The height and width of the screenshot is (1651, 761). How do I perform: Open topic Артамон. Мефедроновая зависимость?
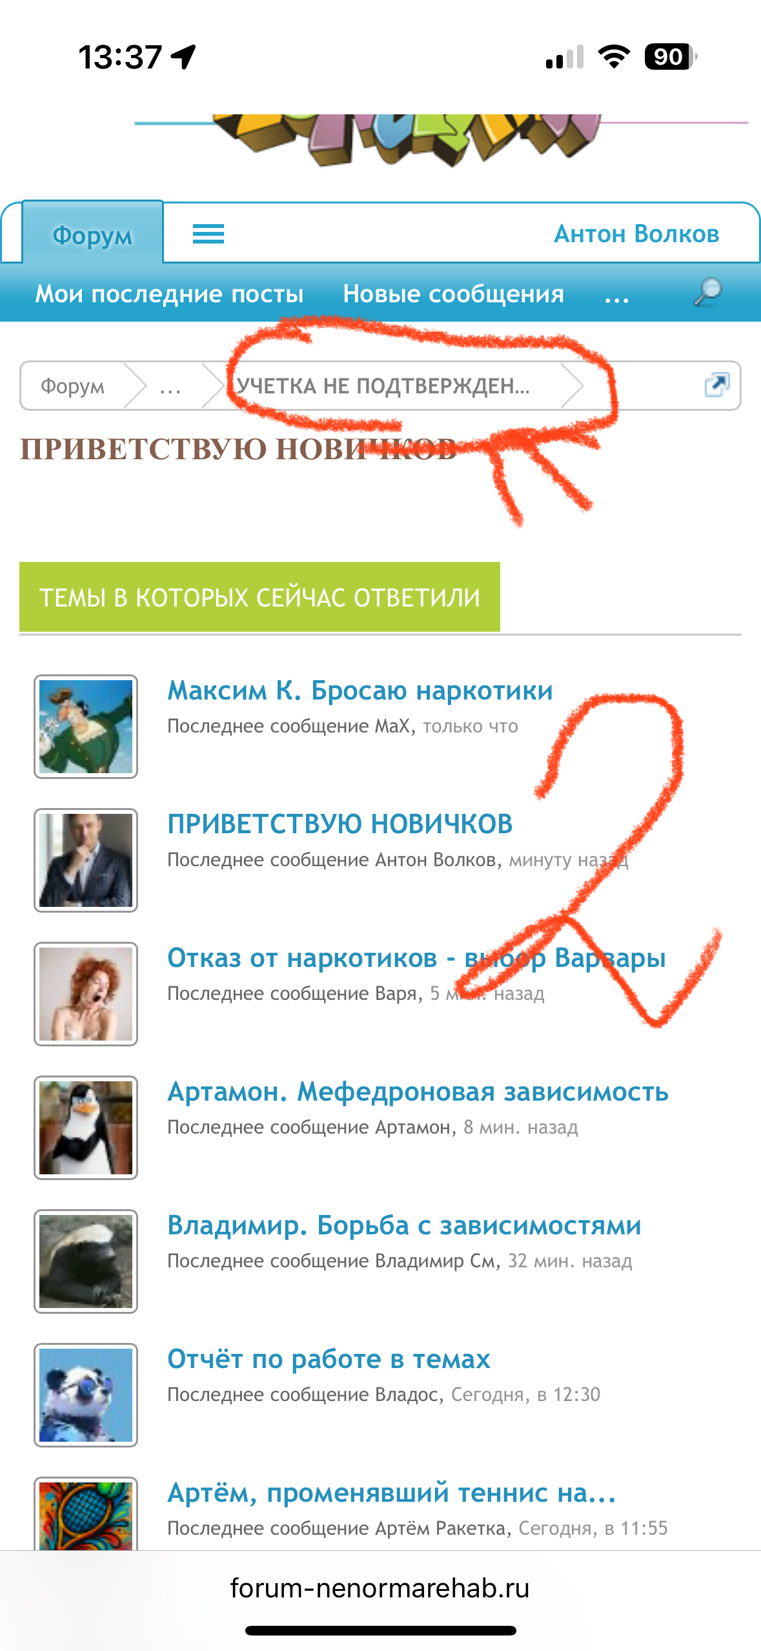(418, 1092)
